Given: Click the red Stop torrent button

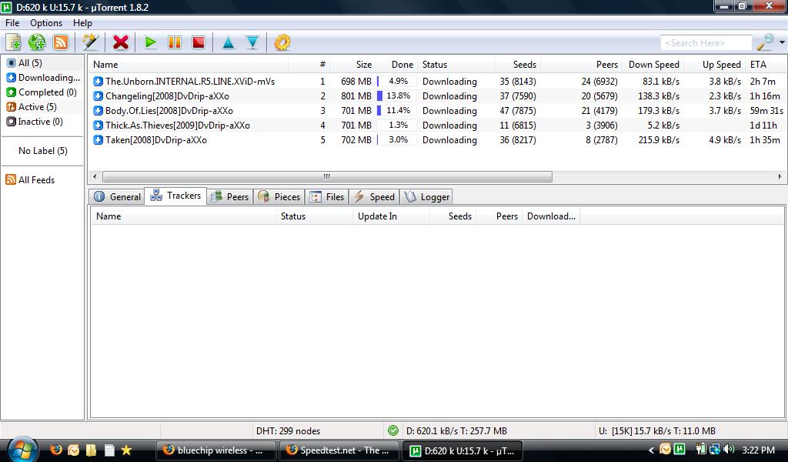Looking at the screenshot, I should pyautogui.click(x=199, y=42).
